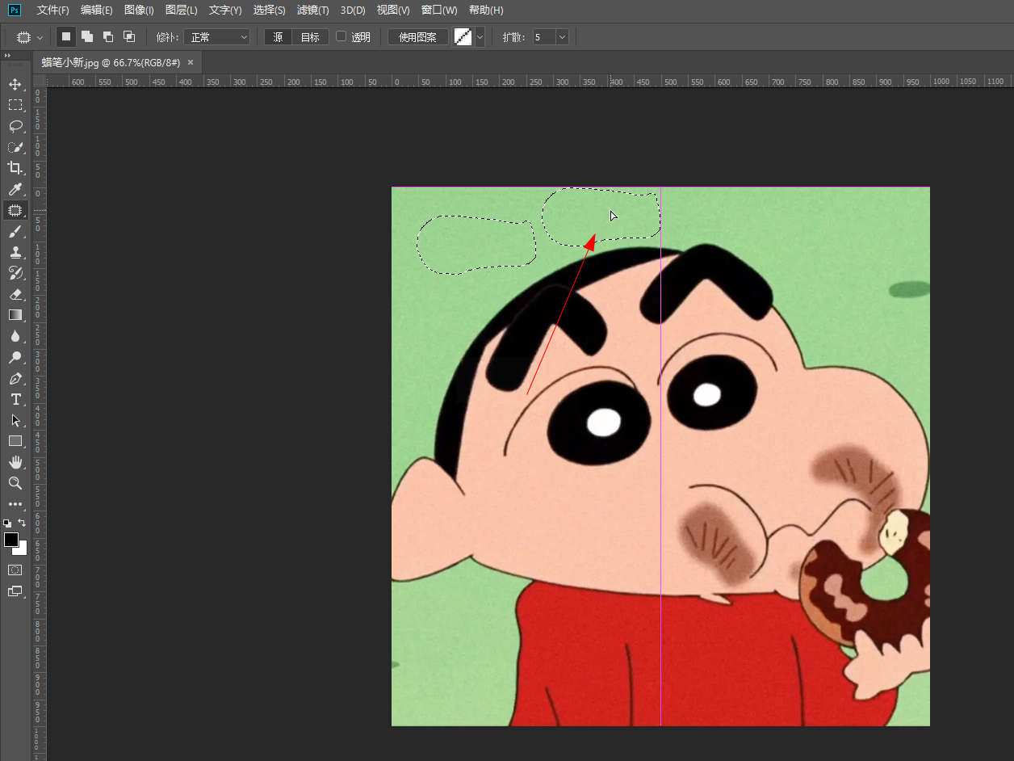Open the 文件(F) menu
This screenshot has height=761, width=1014.
pyautogui.click(x=53, y=10)
